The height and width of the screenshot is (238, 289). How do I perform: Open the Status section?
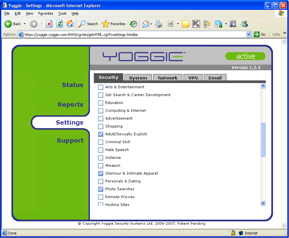click(x=73, y=85)
